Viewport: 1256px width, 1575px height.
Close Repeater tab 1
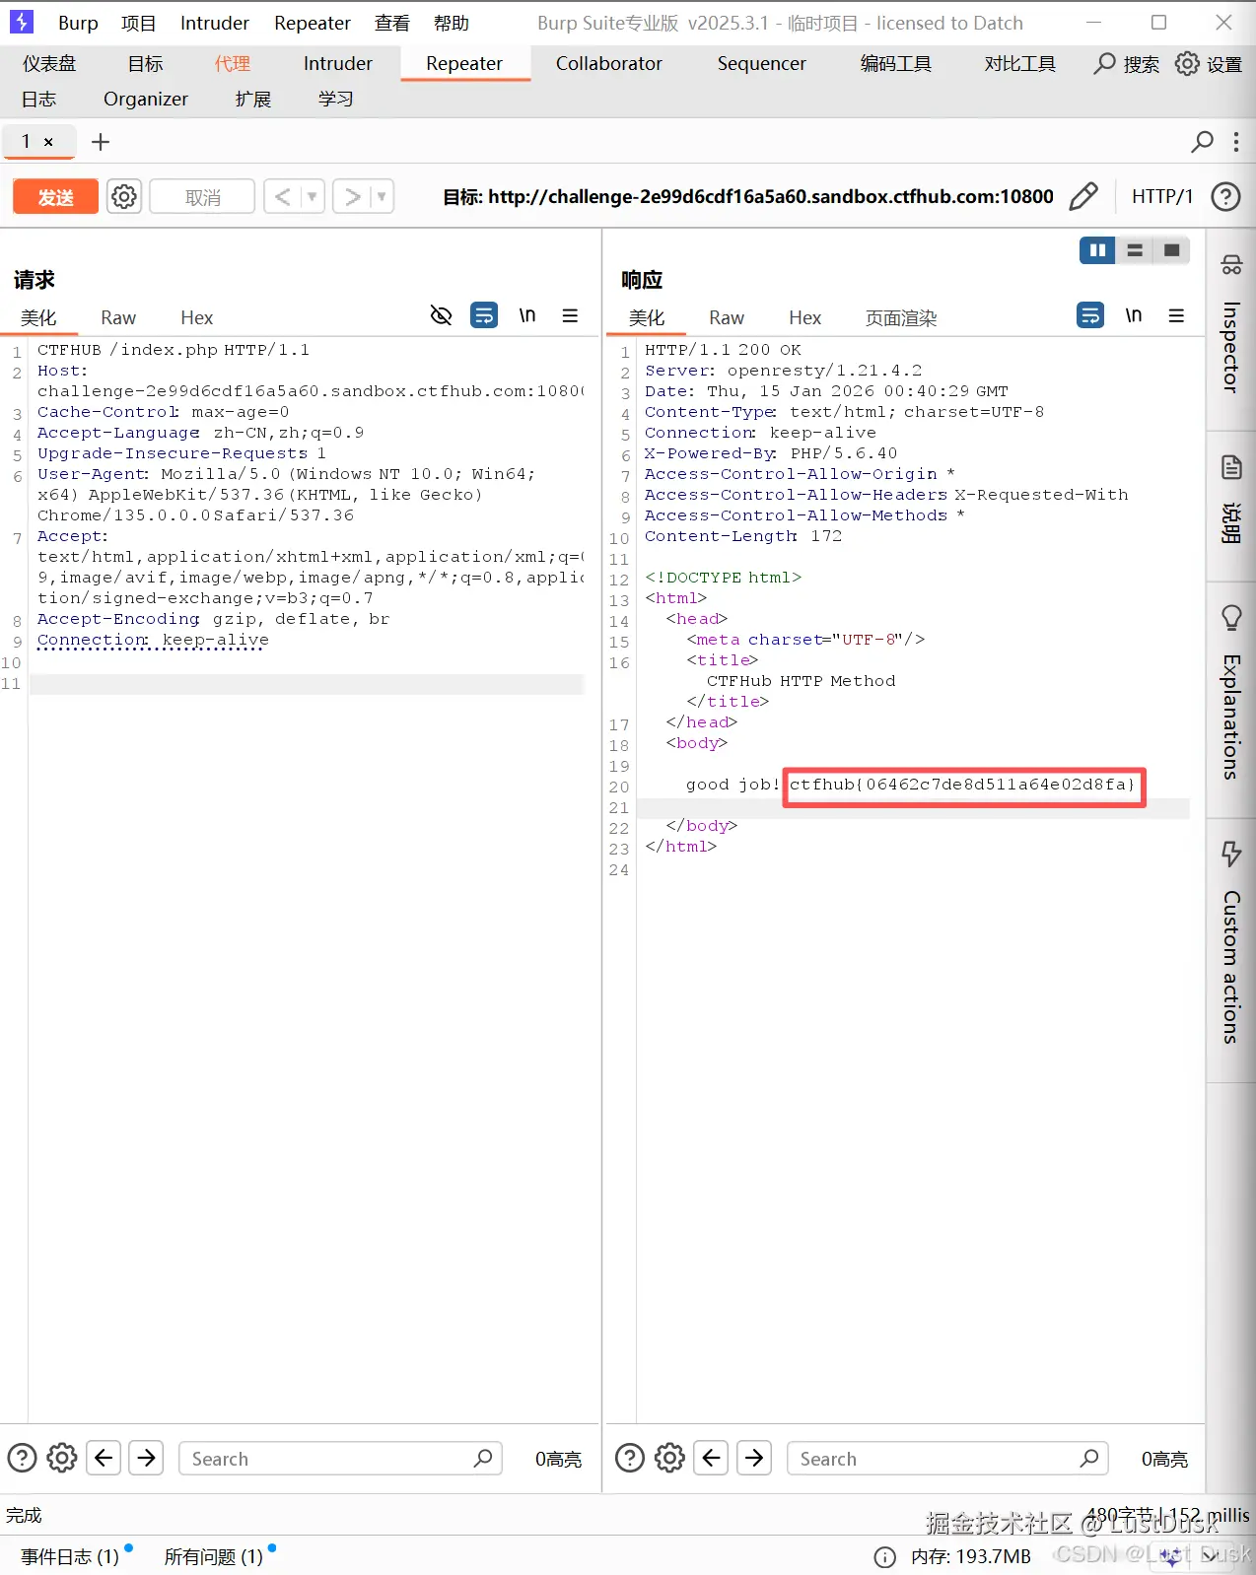click(x=48, y=142)
